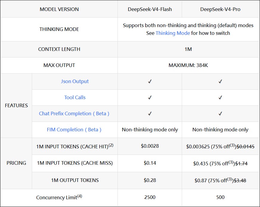Select 1M INPUT TOKENS (CACHE MISS) label

coord(75,163)
